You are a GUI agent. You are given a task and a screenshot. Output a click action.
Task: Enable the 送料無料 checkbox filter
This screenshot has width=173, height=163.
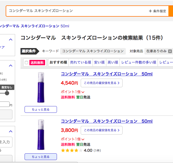pos(26,63)
